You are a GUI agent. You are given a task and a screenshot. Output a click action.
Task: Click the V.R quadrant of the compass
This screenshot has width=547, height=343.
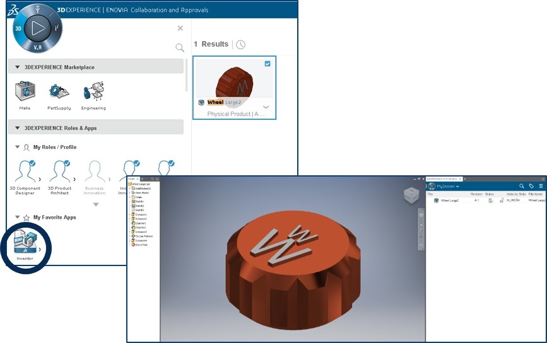pyautogui.click(x=38, y=47)
